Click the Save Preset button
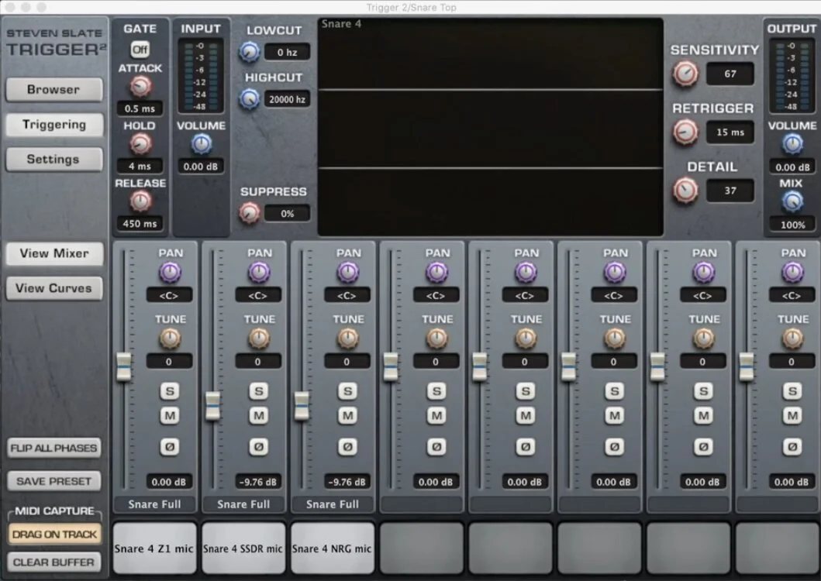Image resolution: width=821 pixels, height=581 pixels. [54, 481]
